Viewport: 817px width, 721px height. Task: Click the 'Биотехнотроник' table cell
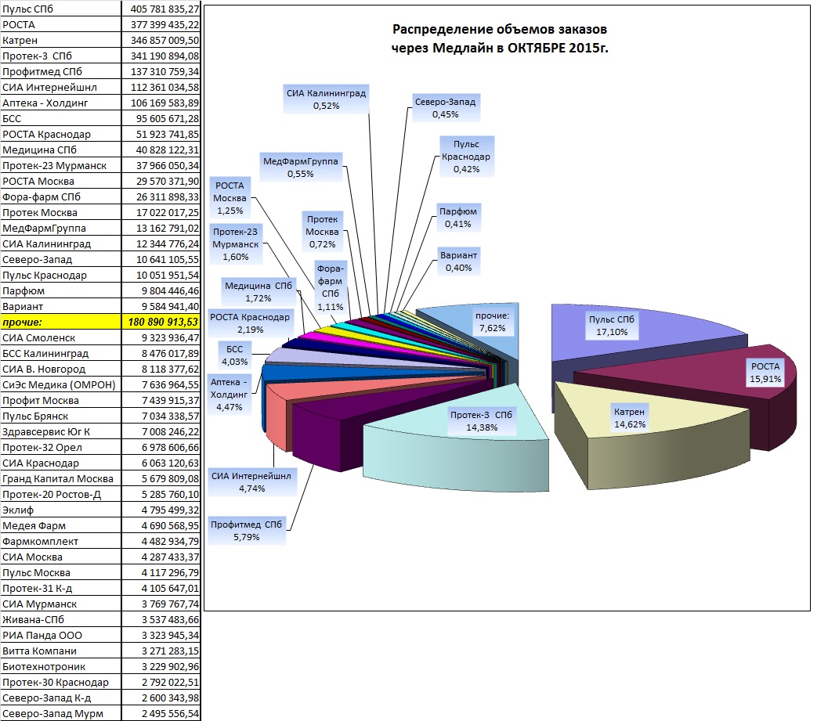point(61,666)
